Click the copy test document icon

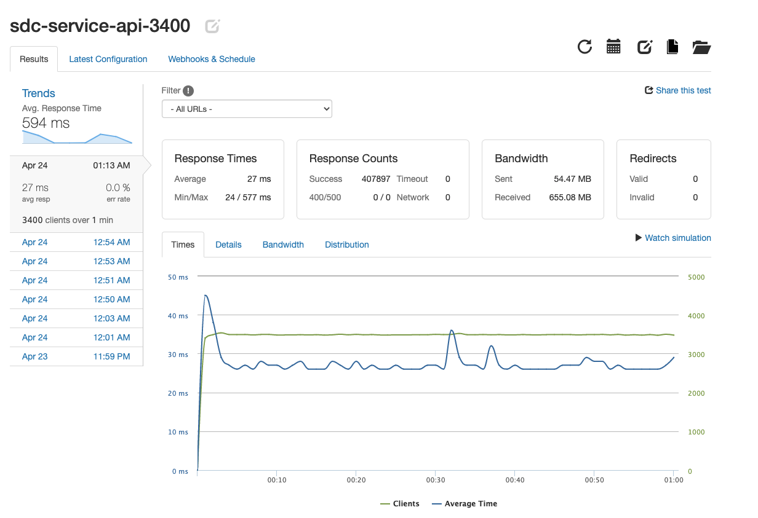click(x=672, y=47)
